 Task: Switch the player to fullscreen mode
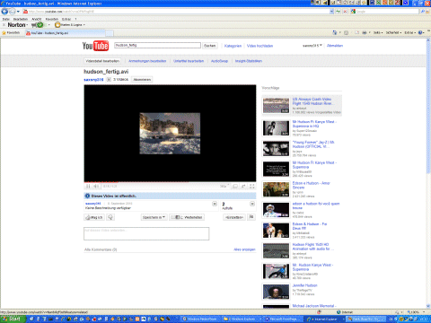(252, 186)
